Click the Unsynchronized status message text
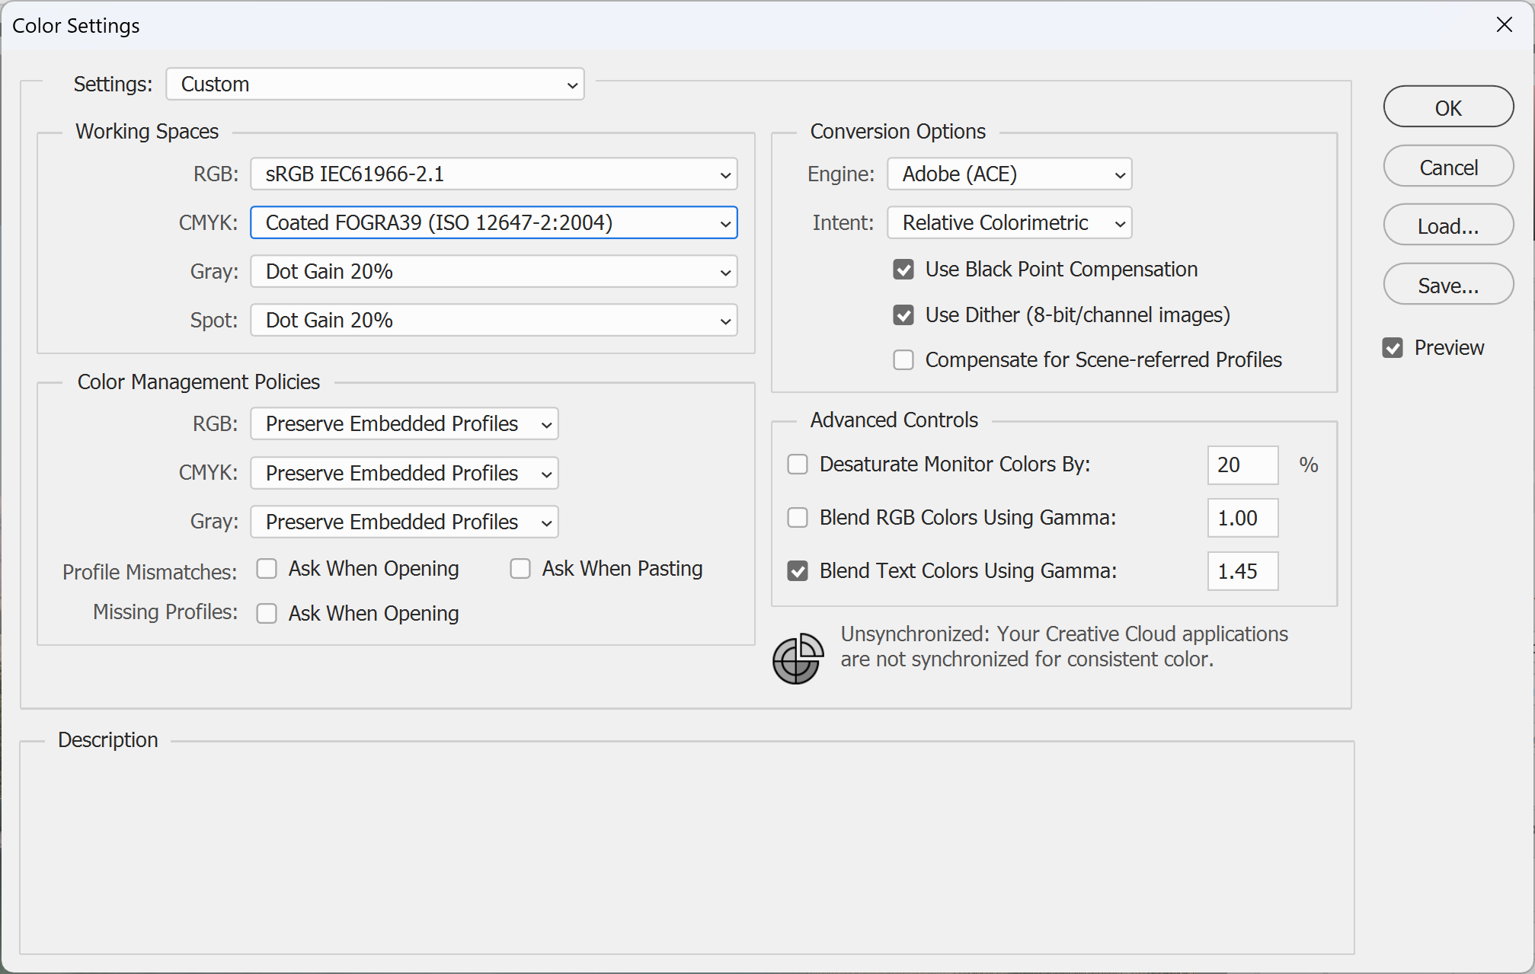This screenshot has height=974, width=1535. click(x=1064, y=647)
